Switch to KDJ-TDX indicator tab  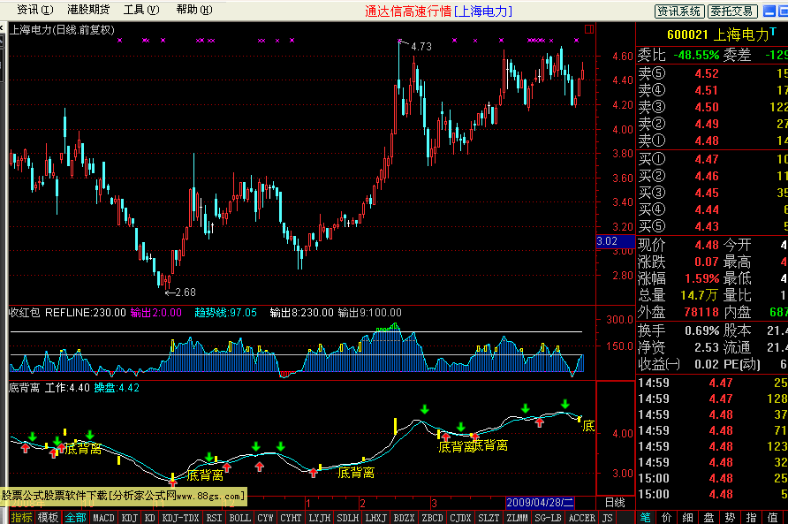pyautogui.click(x=180, y=518)
